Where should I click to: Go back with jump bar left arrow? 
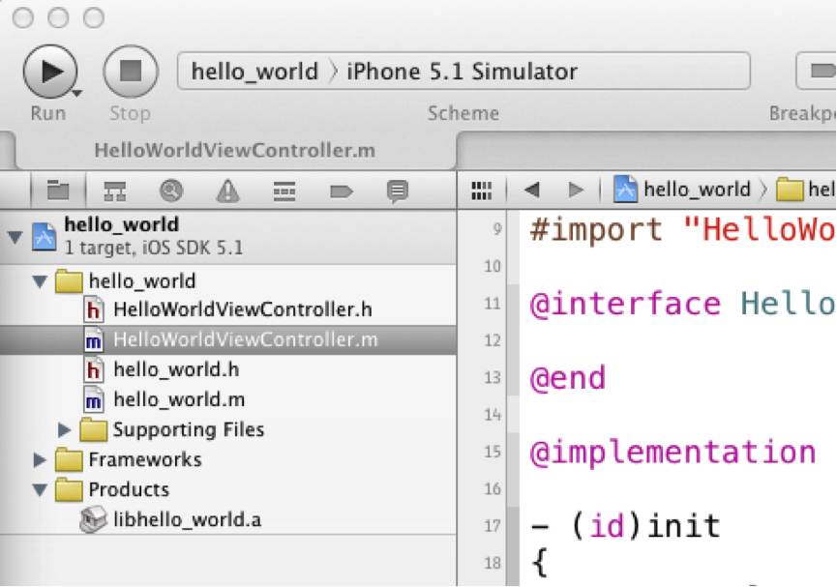pos(531,190)
